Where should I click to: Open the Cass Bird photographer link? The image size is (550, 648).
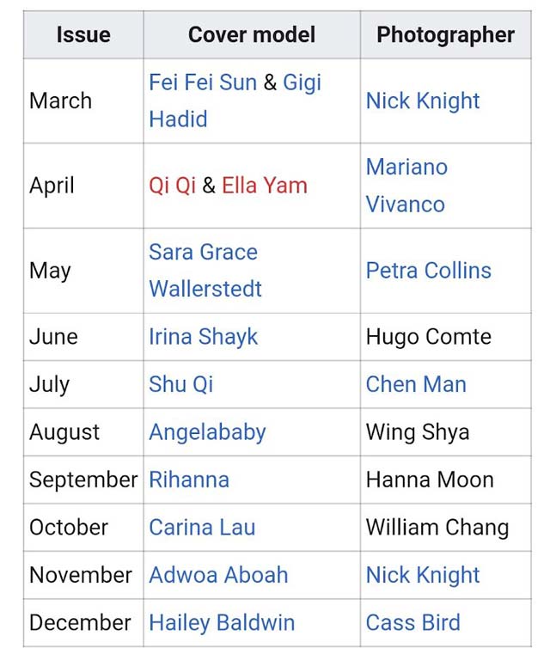click(x=412, y=623)
